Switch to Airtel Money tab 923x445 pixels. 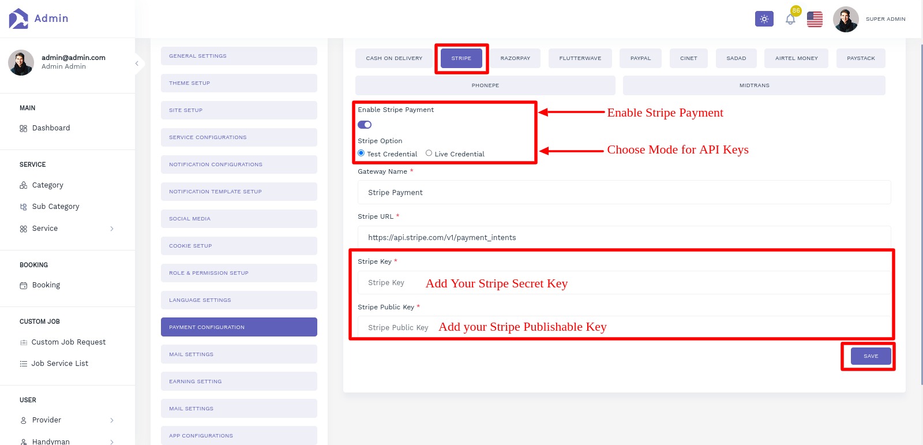(797, 58)
